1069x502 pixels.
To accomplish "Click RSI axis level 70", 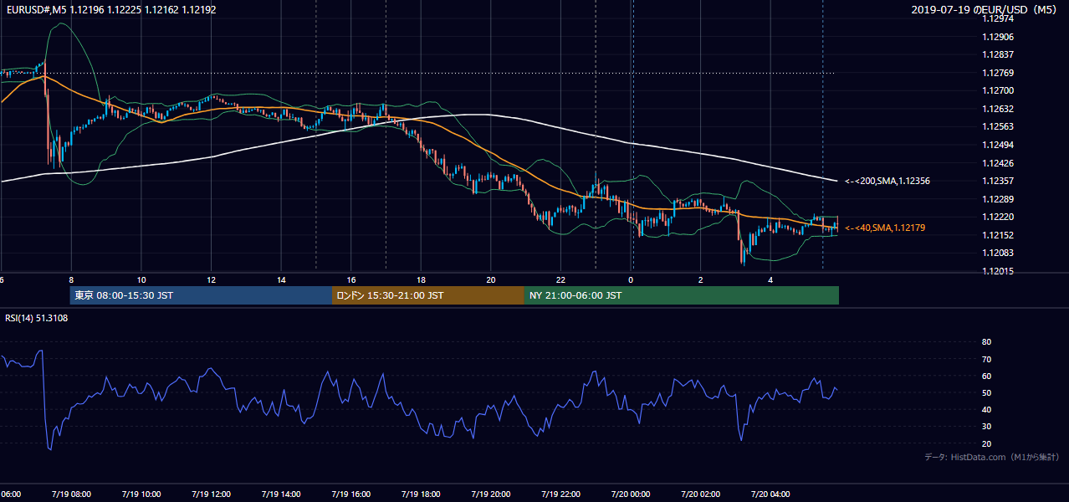I will 986,359.
